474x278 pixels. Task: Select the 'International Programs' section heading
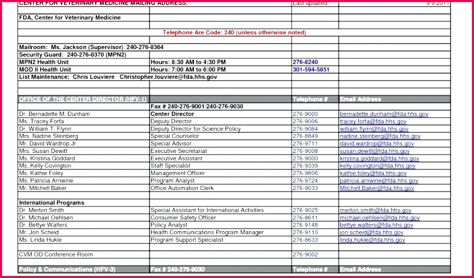click(84, 203)
